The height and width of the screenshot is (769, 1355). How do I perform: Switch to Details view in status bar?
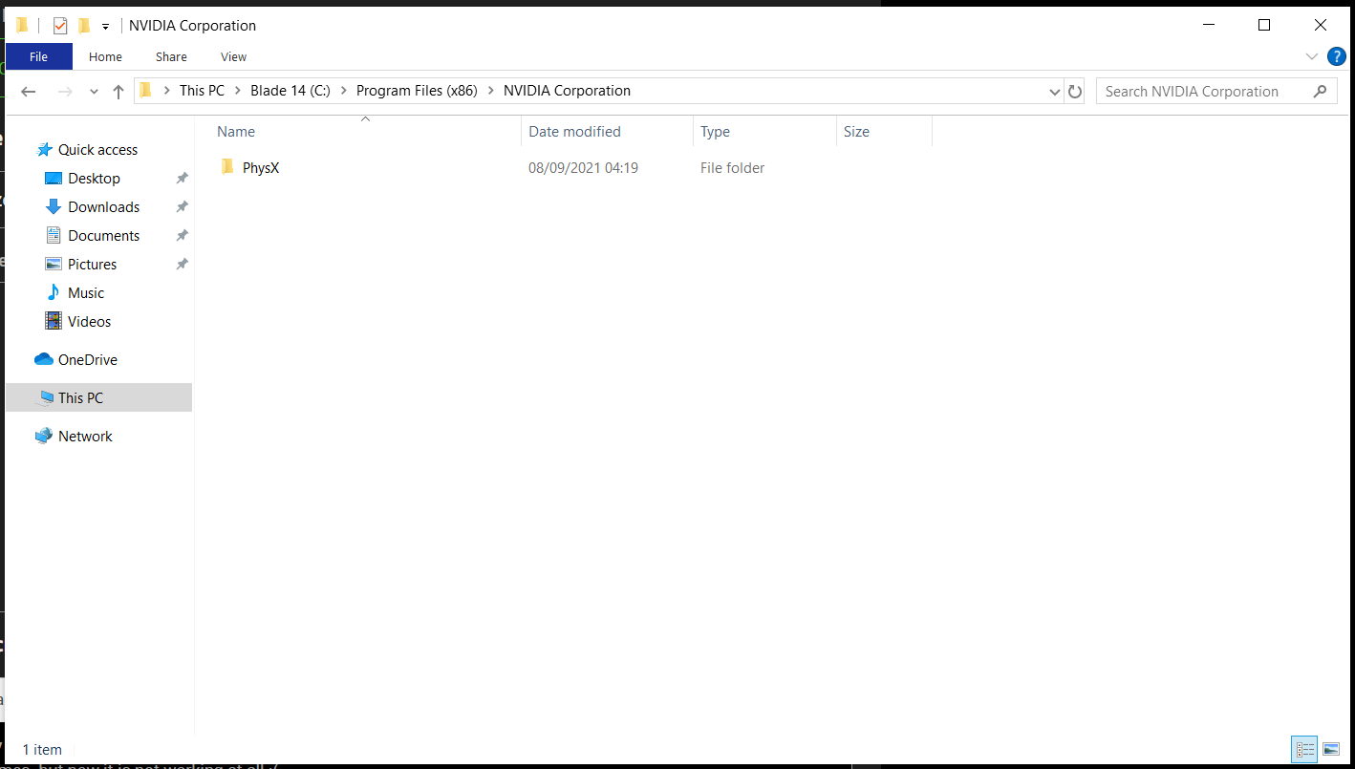click(x=1304, y=749)
